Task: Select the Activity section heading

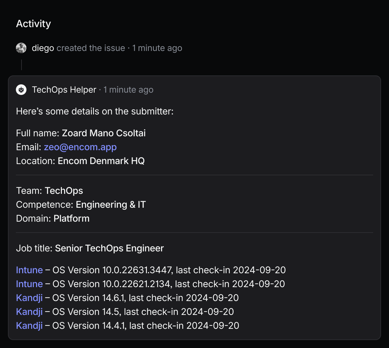Action: pyautogui.click(x=33, y=23)
